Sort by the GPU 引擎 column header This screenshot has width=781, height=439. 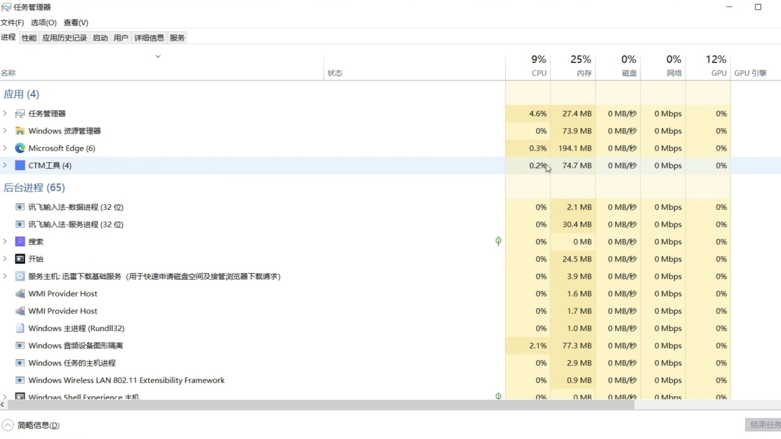click(x=756, y=66)
